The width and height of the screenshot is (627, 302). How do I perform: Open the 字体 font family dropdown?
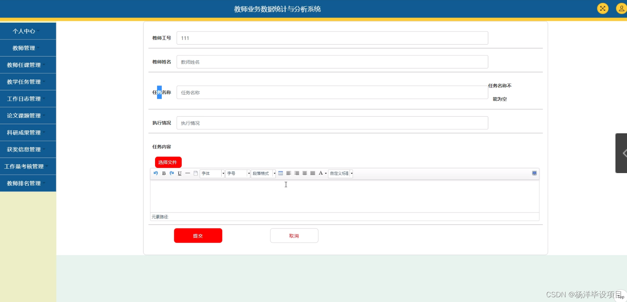point(212,173)
